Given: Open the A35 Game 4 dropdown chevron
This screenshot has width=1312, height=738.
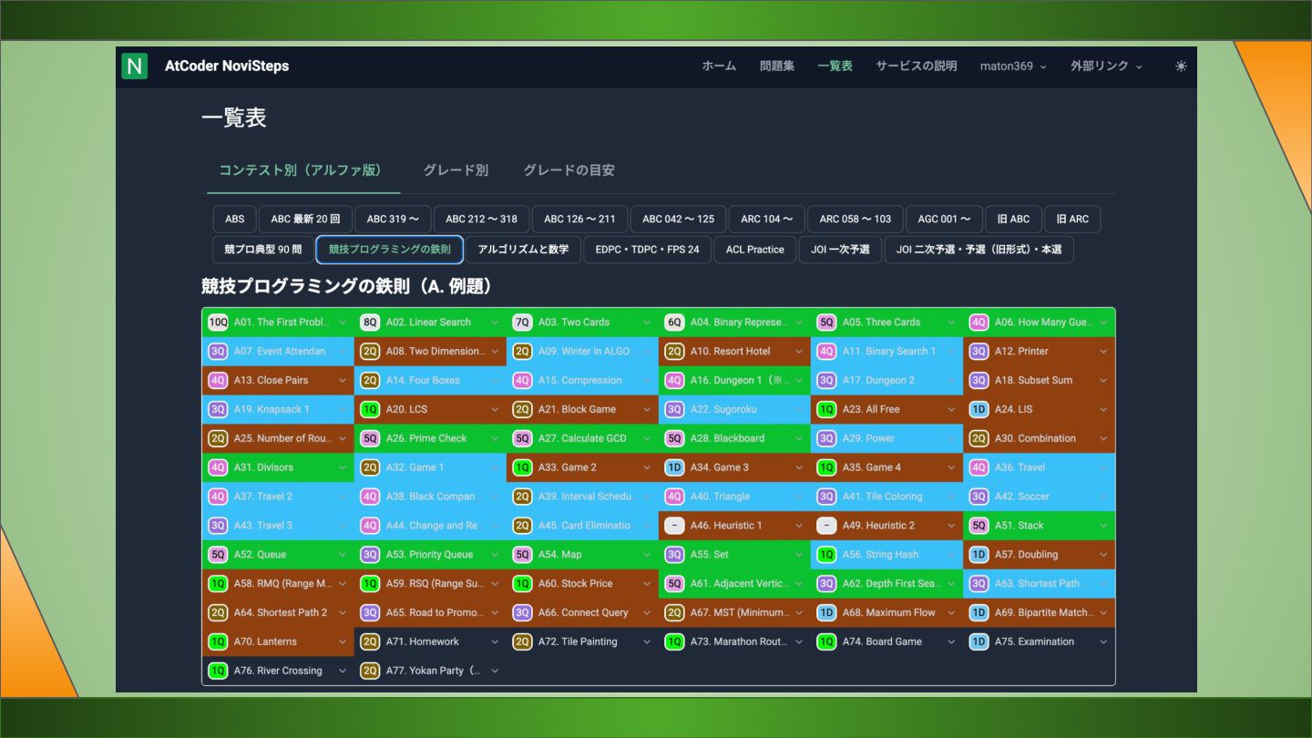Looking at the screenshot, I should point(951,467).
